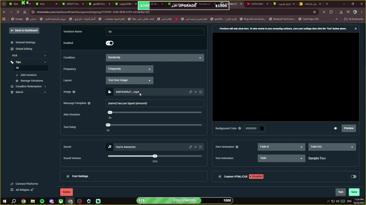Toggle the Enabled switch off
The image size is (366, 205).
(x=110, y=43)
